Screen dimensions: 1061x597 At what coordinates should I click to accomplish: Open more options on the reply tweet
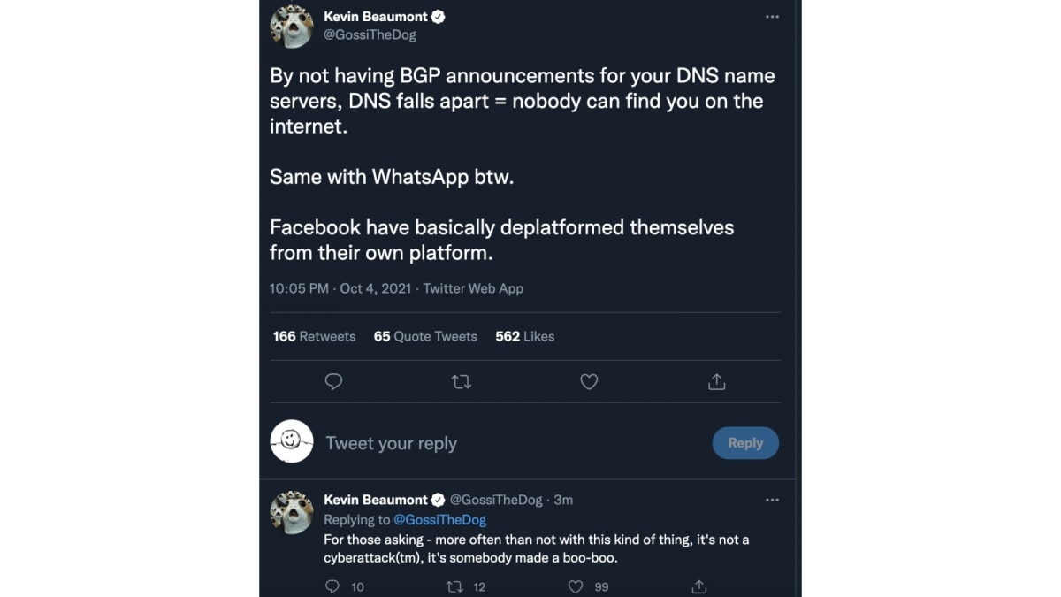pyautogui.click(x=772, y=500)
